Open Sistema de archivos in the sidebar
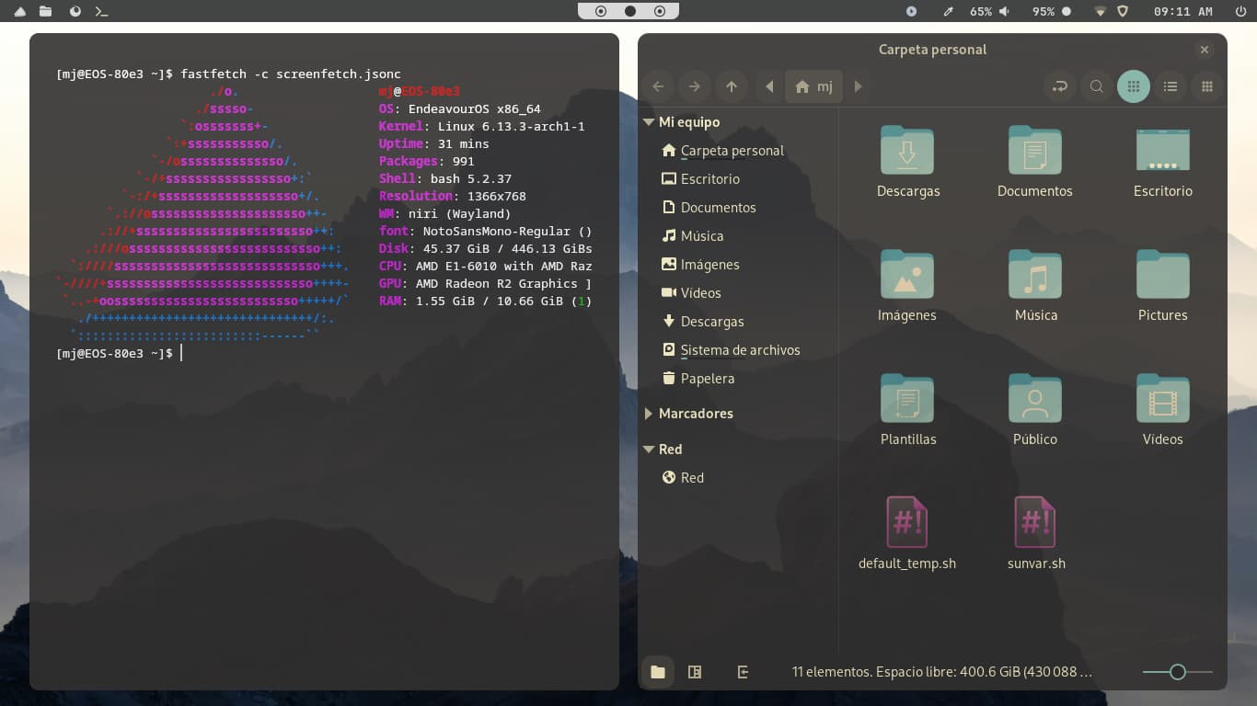This screenshot has width=1257, height=706. click(739, 350)
